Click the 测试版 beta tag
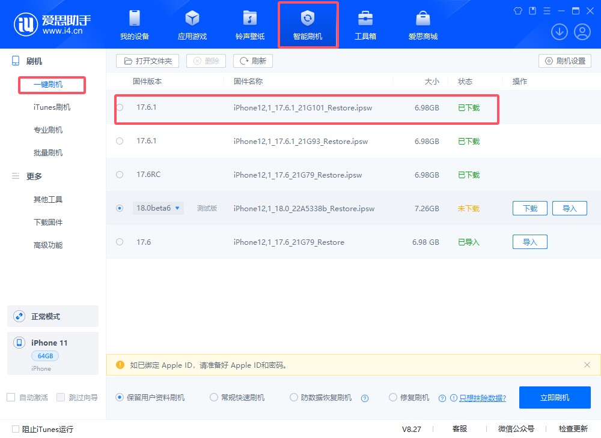This screenshot has width=601, height=438. pyautogui.click(x=207, y=208)
